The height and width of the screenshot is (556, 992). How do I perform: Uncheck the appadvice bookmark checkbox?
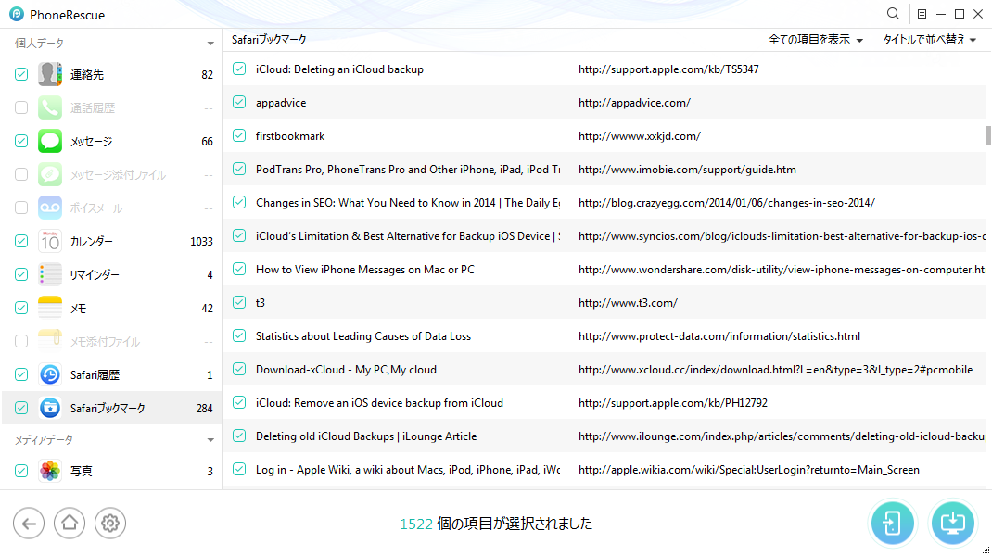tap(239, 102)
